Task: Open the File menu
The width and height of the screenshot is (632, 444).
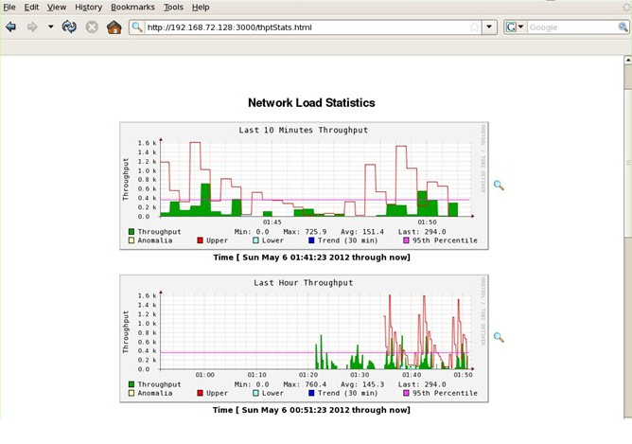Action: click(x=9, y=8)
